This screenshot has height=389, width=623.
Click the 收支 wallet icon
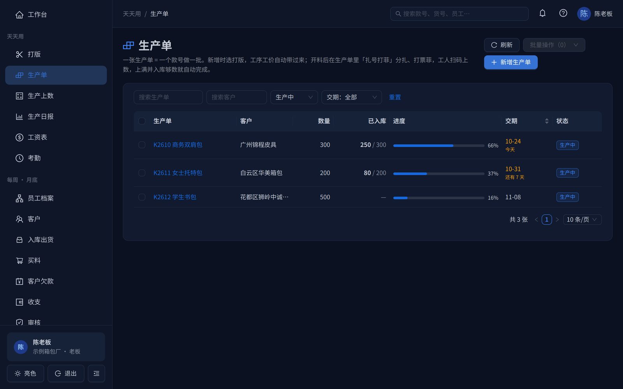19,302
